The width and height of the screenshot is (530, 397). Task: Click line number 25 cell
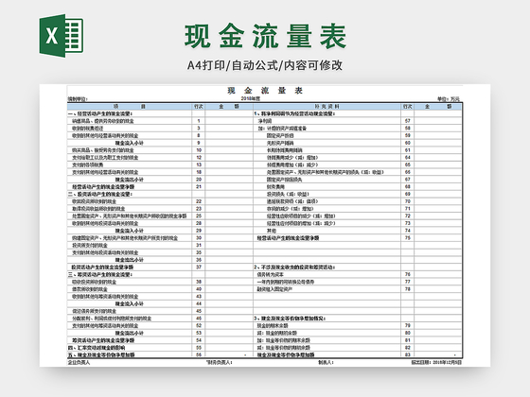tap(199, 216)
